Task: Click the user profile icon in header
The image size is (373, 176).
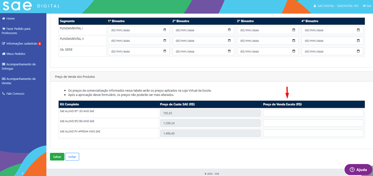Action: 315,6
